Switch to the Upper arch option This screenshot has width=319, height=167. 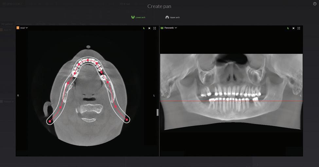pyautogui.click(x=172, y=17)
